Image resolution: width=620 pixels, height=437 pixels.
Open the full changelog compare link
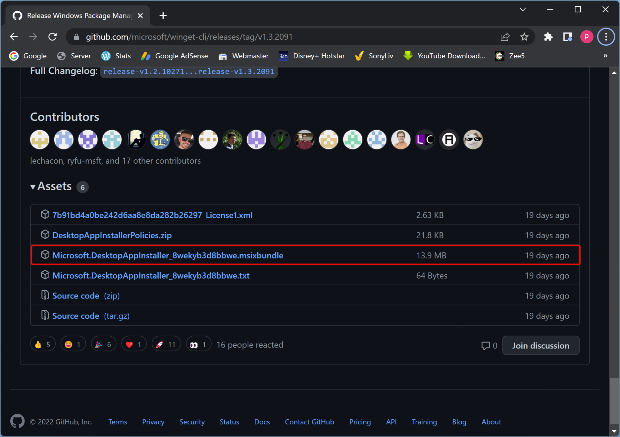189,72
